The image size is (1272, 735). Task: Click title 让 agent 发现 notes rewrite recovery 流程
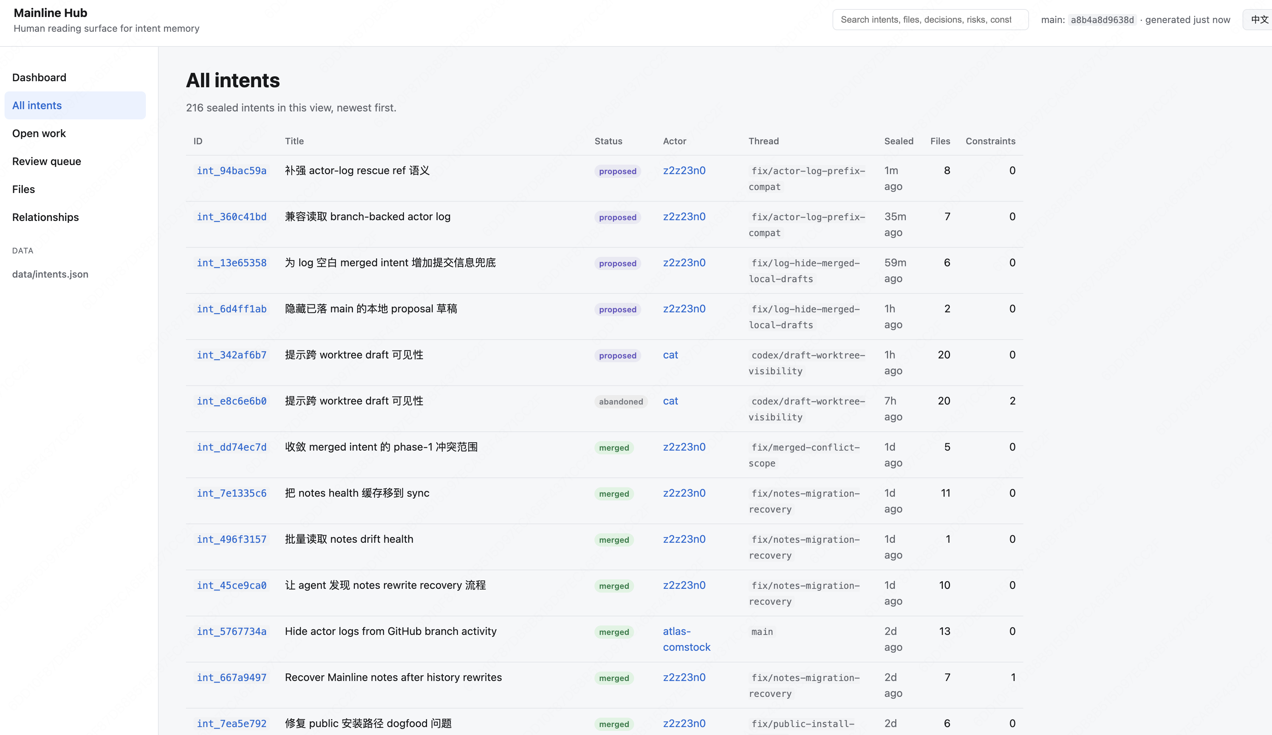pos(385,585)
